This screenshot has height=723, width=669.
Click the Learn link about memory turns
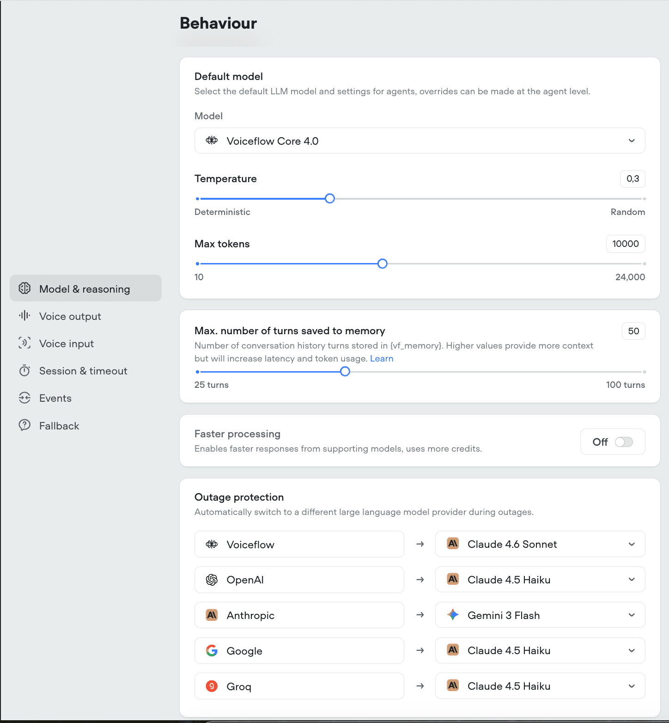click(382, 358)
